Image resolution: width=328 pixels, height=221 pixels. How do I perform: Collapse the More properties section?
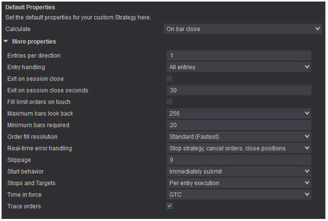point(6,42)
